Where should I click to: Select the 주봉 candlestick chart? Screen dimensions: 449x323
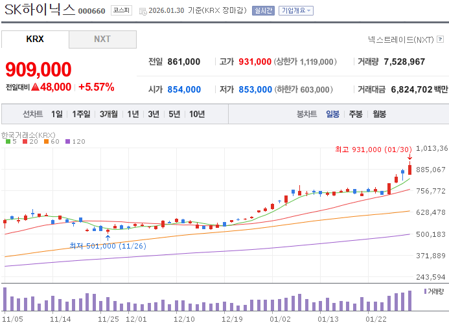pyautogui.click(x=356, y=114)
